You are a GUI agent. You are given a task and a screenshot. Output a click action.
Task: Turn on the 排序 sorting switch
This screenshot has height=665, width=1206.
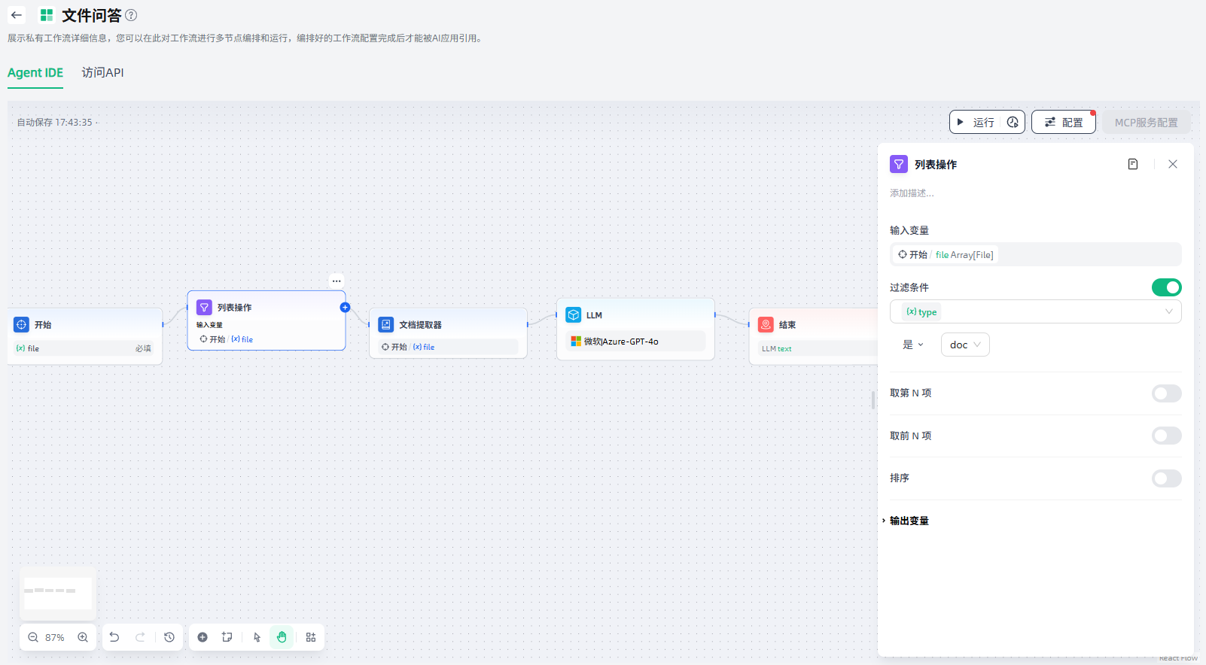[x=1166, y=478]
